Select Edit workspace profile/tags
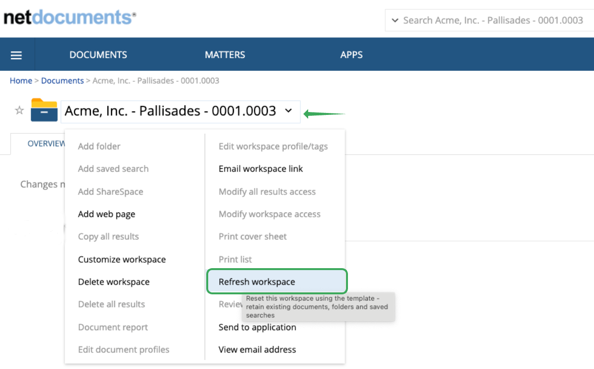 tap(273, 146)
